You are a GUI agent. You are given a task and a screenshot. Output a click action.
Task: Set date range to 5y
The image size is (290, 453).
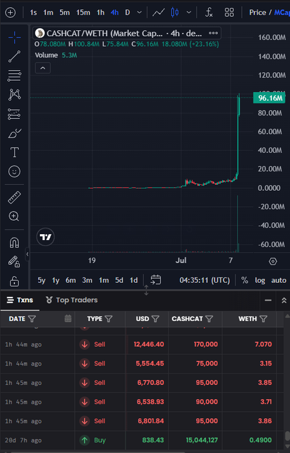pyautogui.click(x=41, y=280)
